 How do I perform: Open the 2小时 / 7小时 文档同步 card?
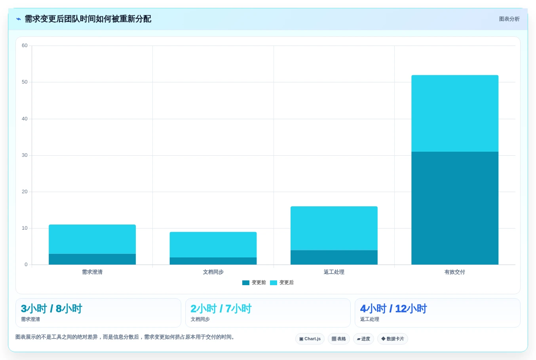pos(268,313)
